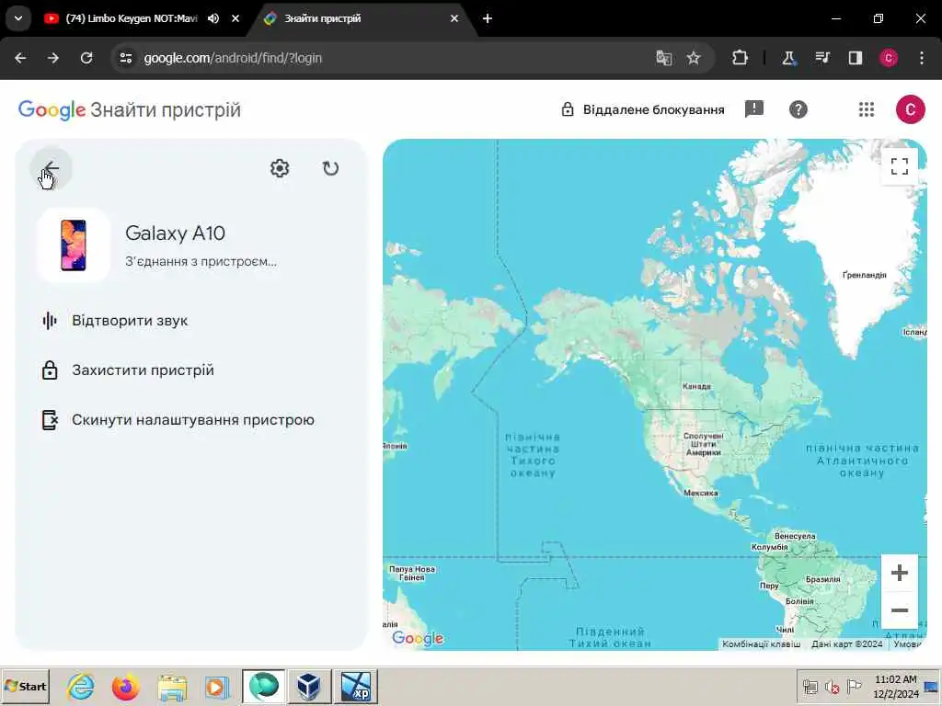Open media controls icon in toolbar
Image resolution: width=942 pixels, height=706 pixels.
821,58
